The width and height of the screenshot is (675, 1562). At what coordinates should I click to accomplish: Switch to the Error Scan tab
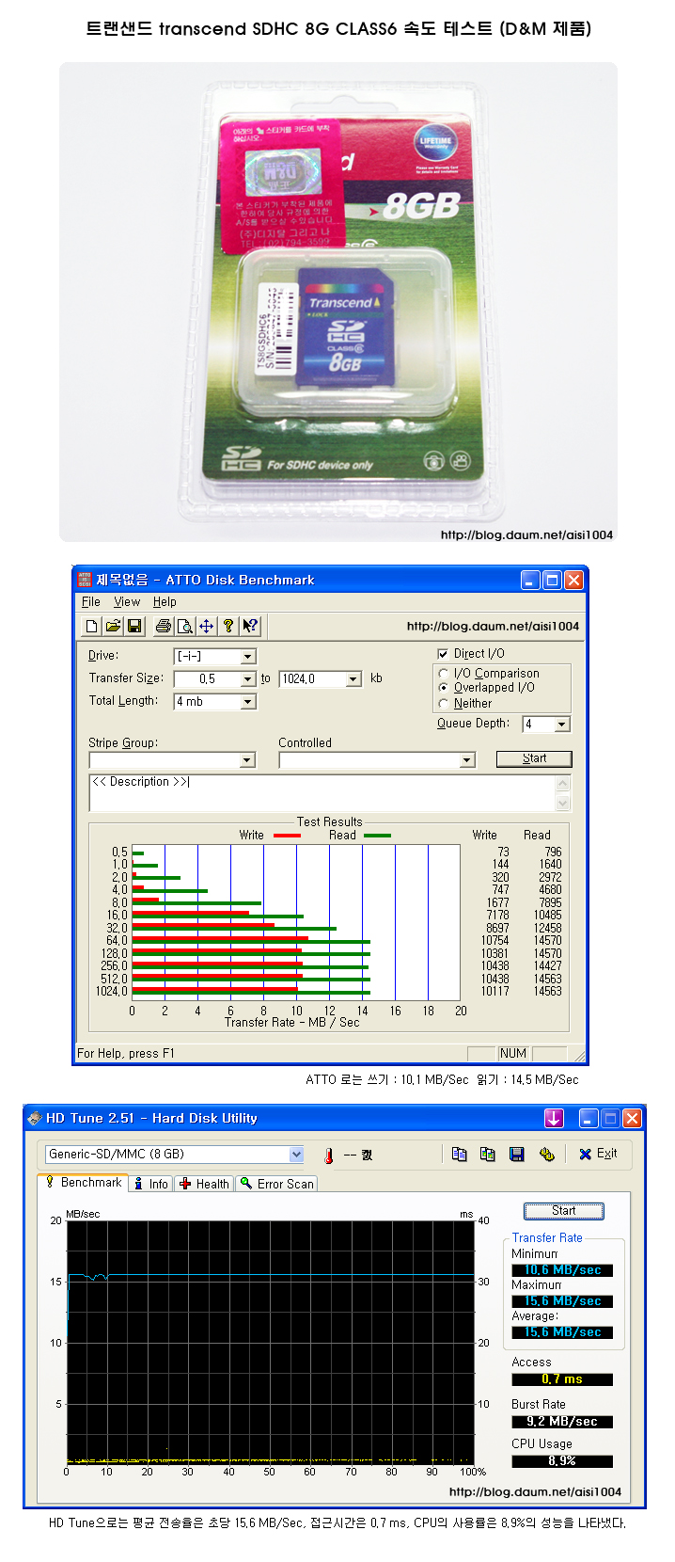(x=276, y=1185)
